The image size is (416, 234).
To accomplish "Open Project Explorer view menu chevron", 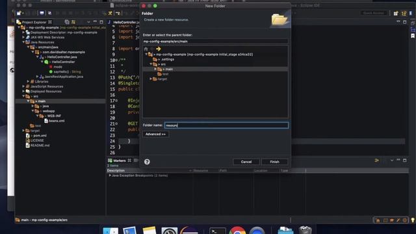I will coord(88,22).
